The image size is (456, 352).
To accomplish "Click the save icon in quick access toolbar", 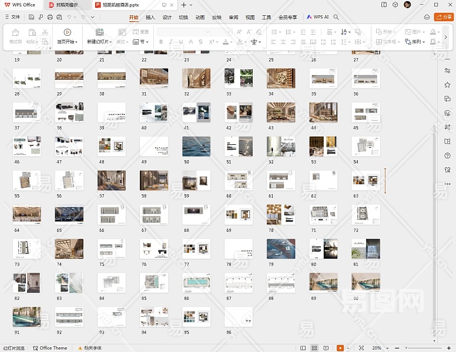I will coord(32,18).
